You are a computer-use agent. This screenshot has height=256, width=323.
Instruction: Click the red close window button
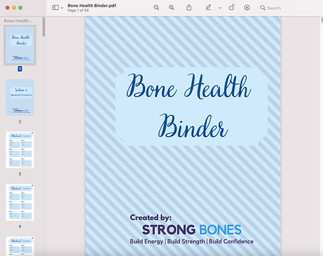click(x=7, y=8)
